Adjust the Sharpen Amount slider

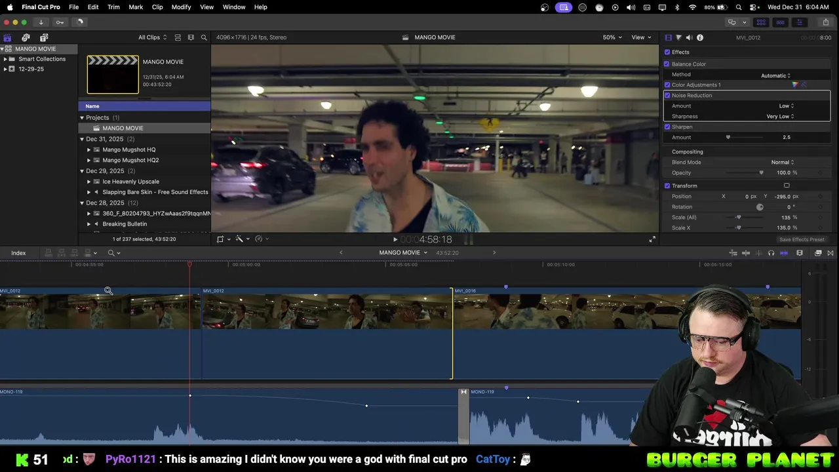(728, 138)
